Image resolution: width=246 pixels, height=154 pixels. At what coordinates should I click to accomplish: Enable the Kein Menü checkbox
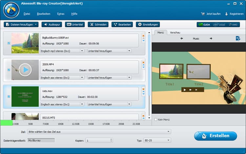155,119
